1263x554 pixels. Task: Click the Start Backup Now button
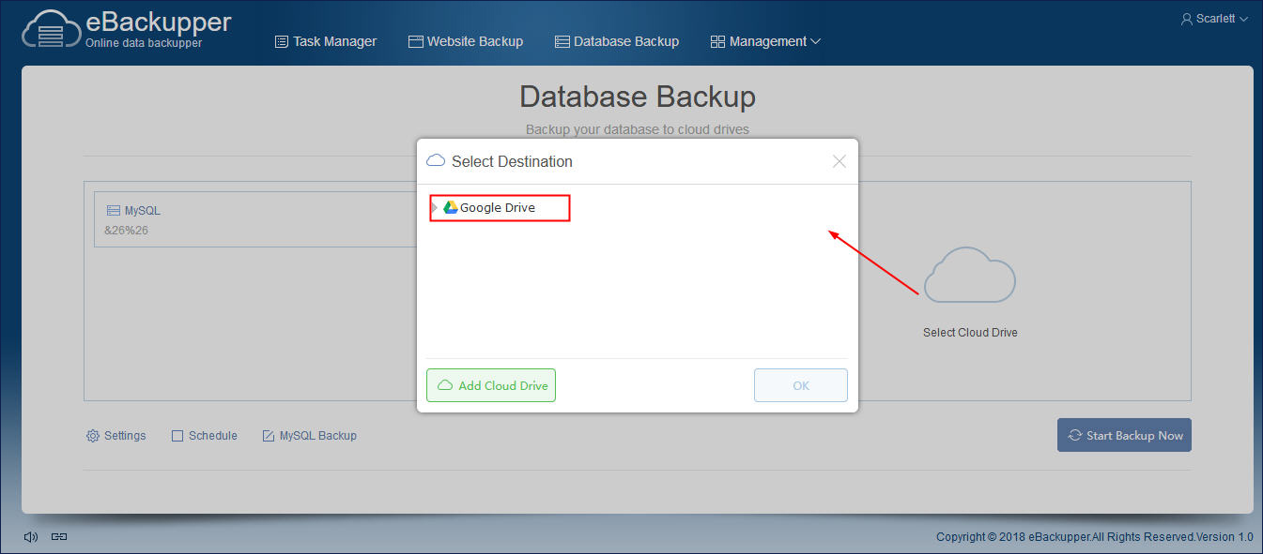coord(1124,435)
